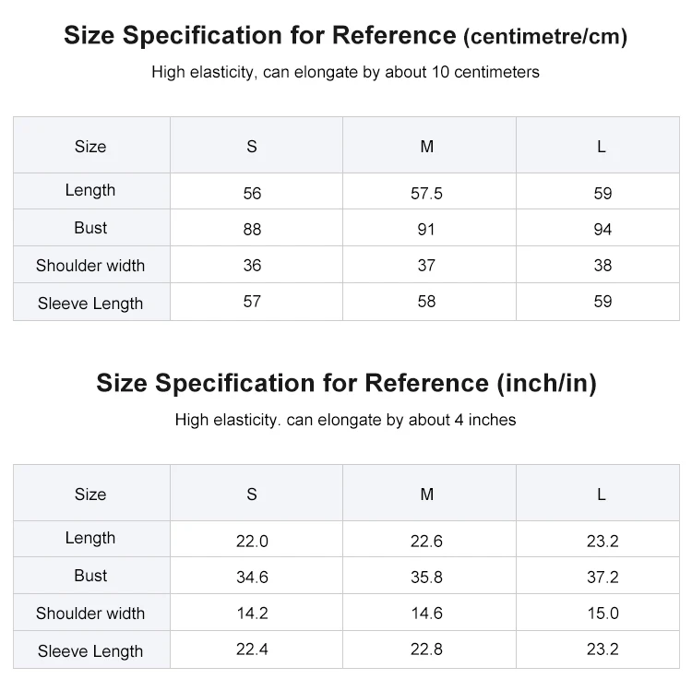Click the centimetre table title heading
The height and width of the screenshot is (691, 692).
(x=346, y=35)
